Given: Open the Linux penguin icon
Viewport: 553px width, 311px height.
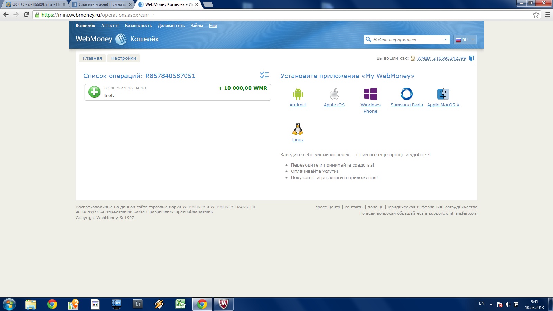Looking at the screenshot, I should point(298,129).
